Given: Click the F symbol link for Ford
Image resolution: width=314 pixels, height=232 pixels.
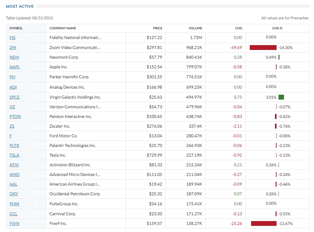Looking at the screenshot, I should pyautogui.click(x=11, y=136).
